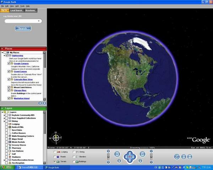Toggle Lodging checkbox in bottom control panel
The image size is (213, 170).
(55, 152)
